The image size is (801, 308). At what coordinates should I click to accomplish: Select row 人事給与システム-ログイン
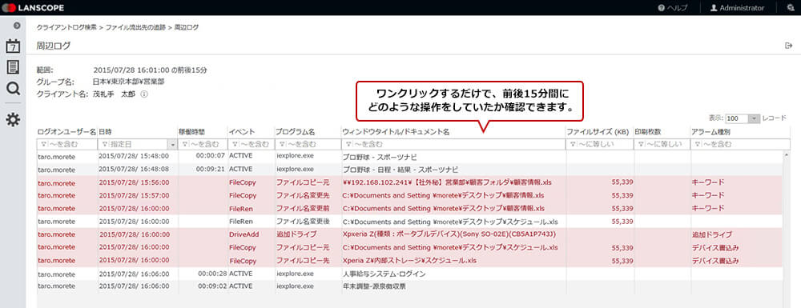[x=410, y=274]
